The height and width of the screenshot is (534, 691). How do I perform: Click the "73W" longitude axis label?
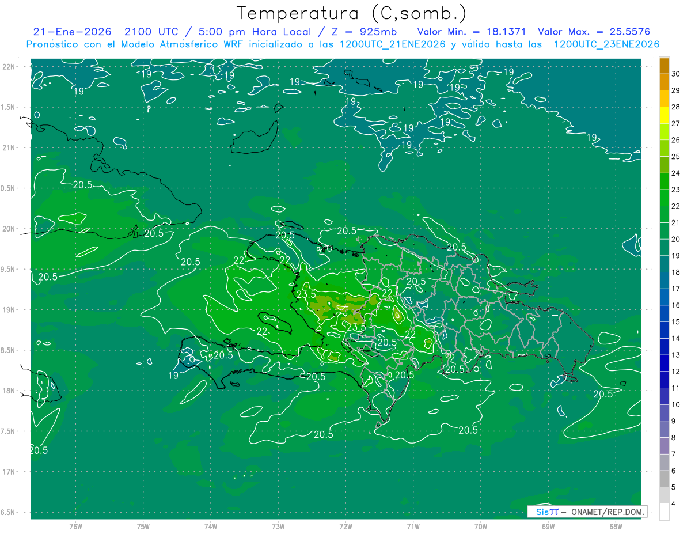click(x=278, y=527)
